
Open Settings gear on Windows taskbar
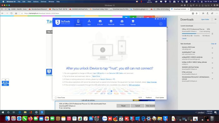point(36,112)
